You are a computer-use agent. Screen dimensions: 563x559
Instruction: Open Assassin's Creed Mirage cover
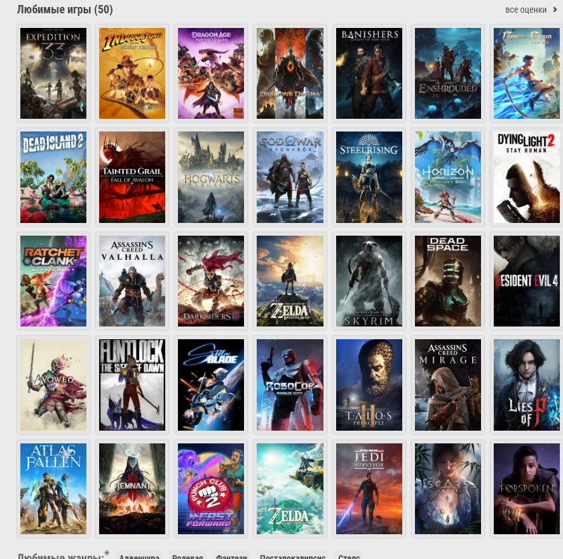448,385
